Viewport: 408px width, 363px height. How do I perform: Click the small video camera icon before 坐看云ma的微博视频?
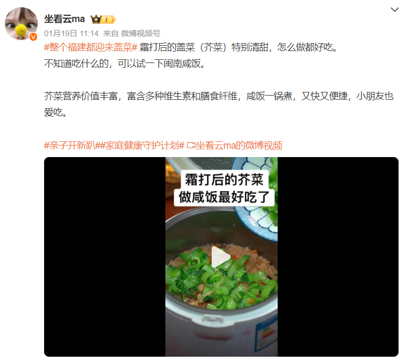pyautogui.click(x=191, y=145)
